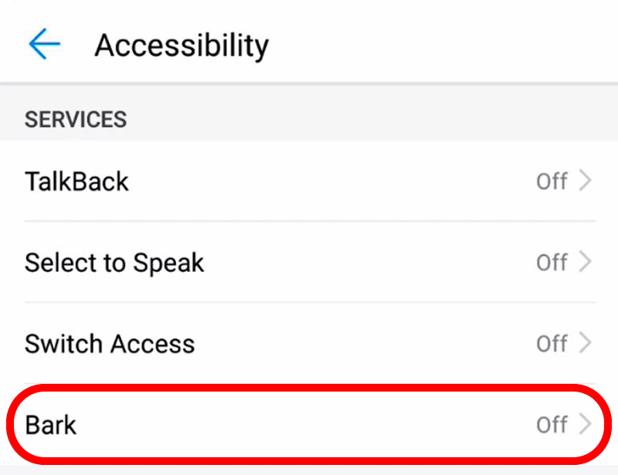Click the SERVICES section header

coord(76,120)
